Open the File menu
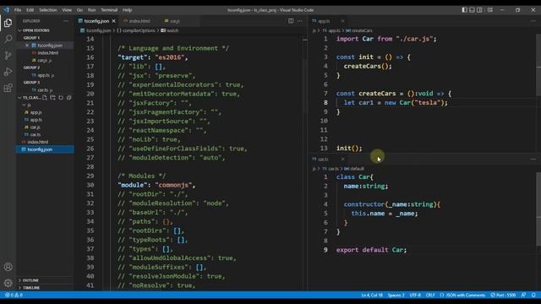The height and width of the screenshot is (304, 541). [x=18, y=10]
